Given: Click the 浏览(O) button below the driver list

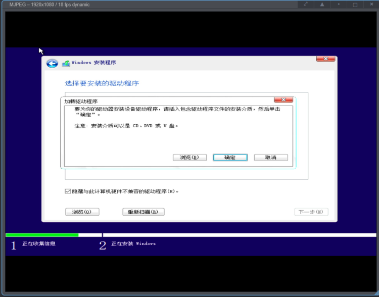Looking at the screenshot, I should 82,212.
